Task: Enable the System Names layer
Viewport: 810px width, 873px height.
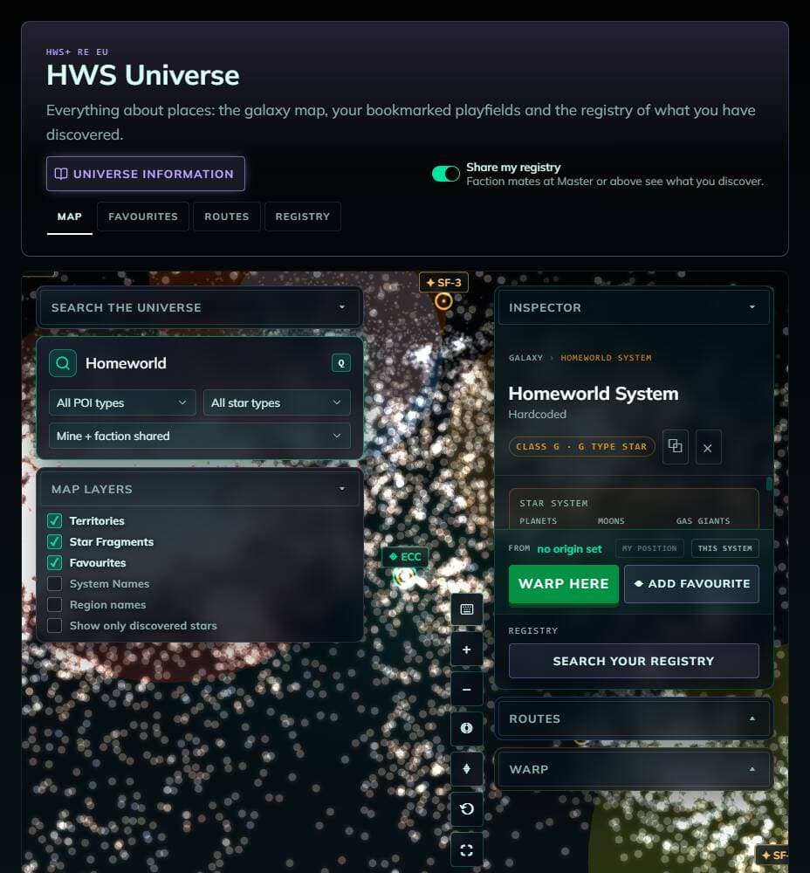Action: tap(55, 583)
